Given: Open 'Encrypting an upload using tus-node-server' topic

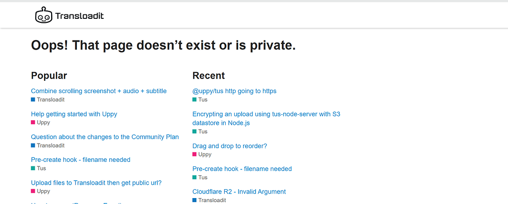Looking at the screenshot, I should coord(266,114).
